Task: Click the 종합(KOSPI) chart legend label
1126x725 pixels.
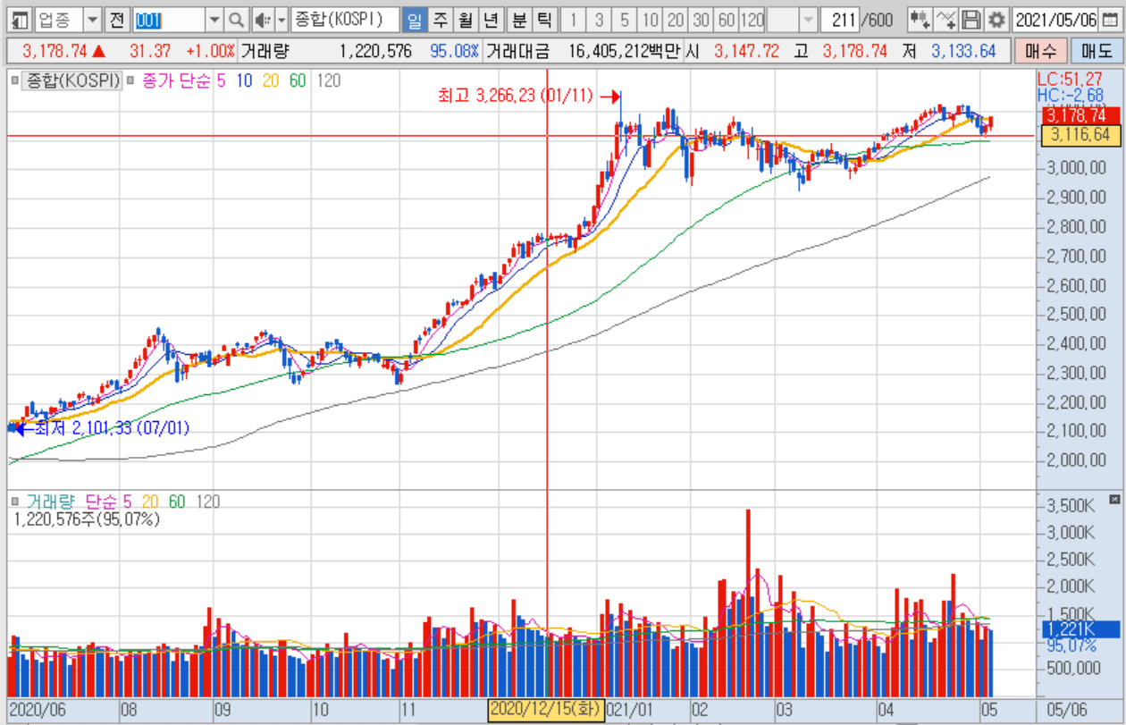Action: 73,81
